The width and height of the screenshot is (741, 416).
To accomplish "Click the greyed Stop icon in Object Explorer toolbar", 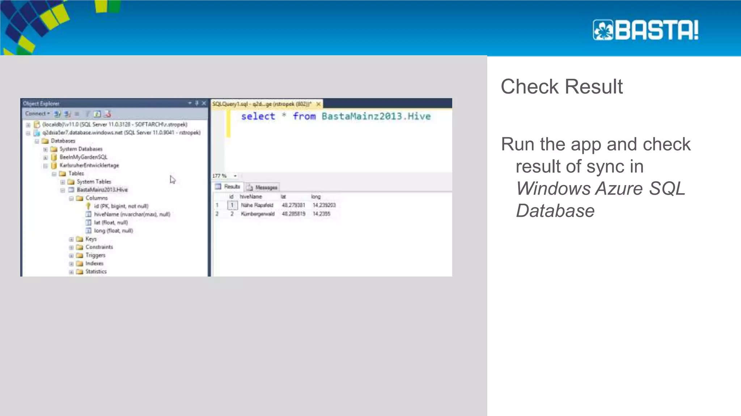I will [x=77, y=114].
